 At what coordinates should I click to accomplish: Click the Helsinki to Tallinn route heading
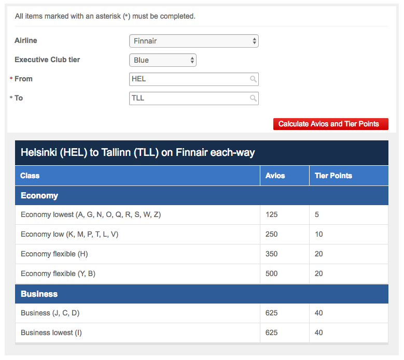tap(137, 153)
